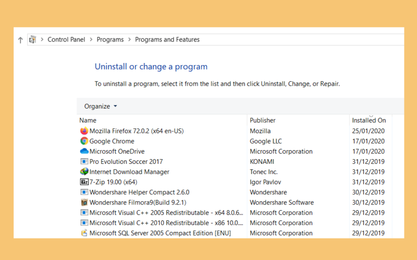Click Programs and Features breadcrumb
The height and width of the screenshot is (260, 417).
pyautogui.click(x=167, y=40)
